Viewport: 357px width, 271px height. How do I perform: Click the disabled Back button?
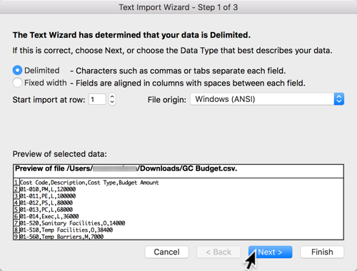coord(218,252)
